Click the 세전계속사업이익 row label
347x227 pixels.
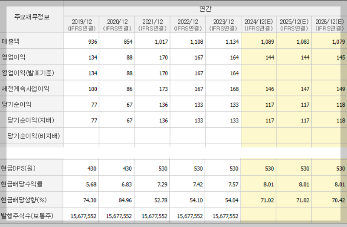click(25, 89)
